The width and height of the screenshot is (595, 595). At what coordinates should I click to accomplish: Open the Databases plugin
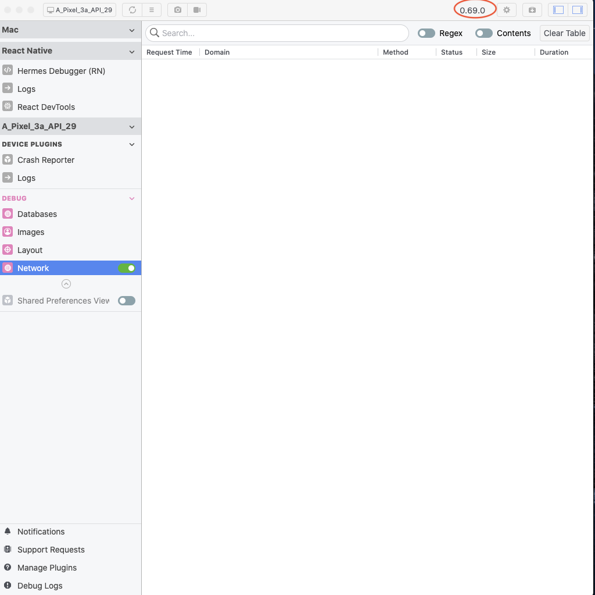[37, 214]
